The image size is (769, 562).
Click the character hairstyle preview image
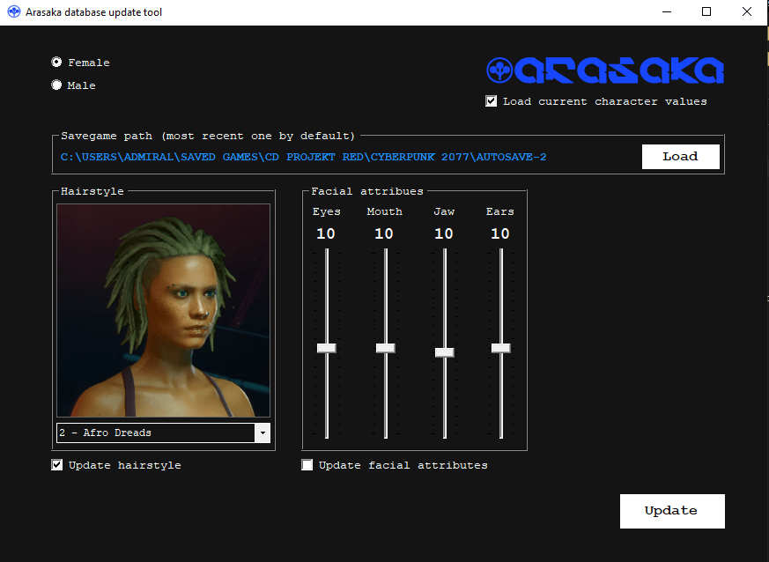click(163, 310)
